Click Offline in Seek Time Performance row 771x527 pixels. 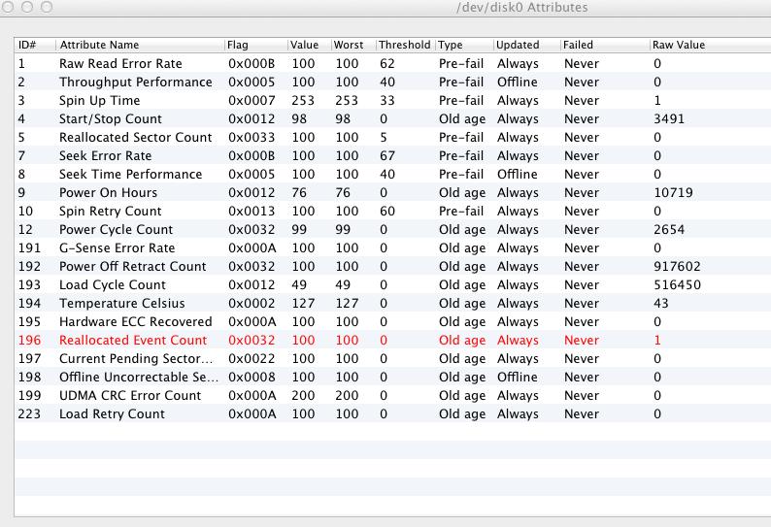click(x=517, y=174)
